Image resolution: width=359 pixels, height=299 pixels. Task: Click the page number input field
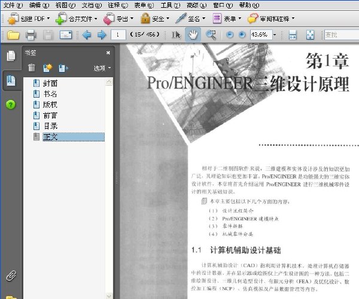(x=118, y=35)
